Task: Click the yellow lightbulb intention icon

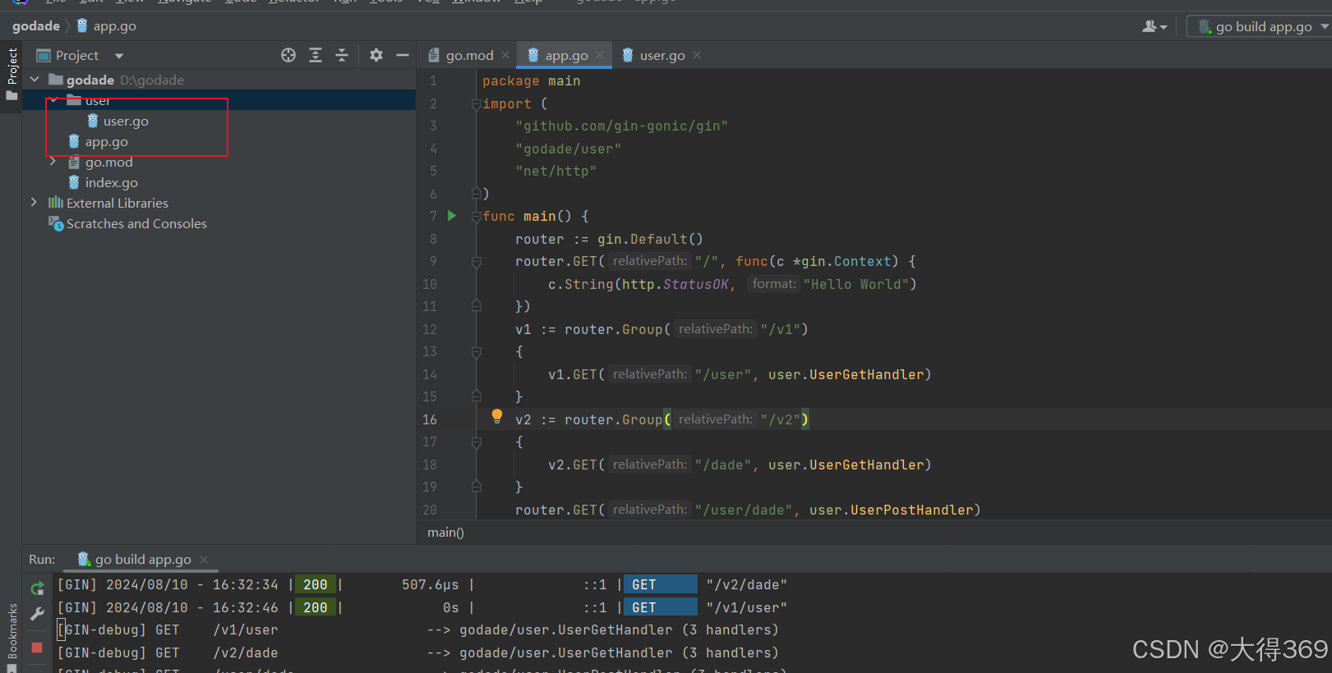Action: (497, 416)
